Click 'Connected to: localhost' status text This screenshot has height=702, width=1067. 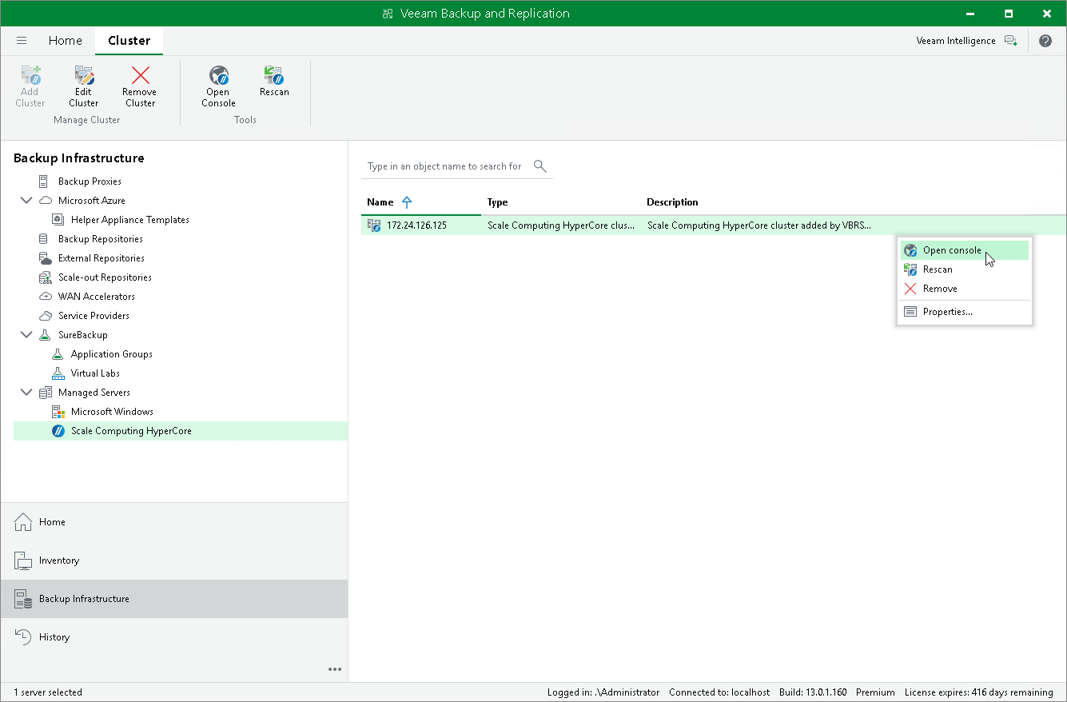tap(719, 692)
